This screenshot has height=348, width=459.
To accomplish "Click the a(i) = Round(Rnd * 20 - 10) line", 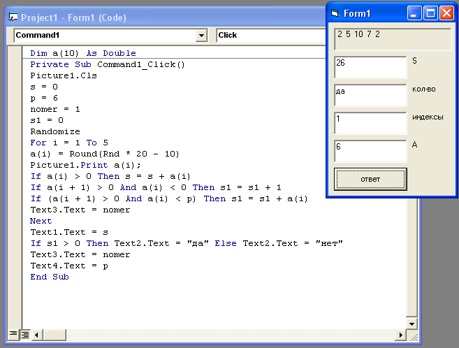I will click(x=105, y=154).
